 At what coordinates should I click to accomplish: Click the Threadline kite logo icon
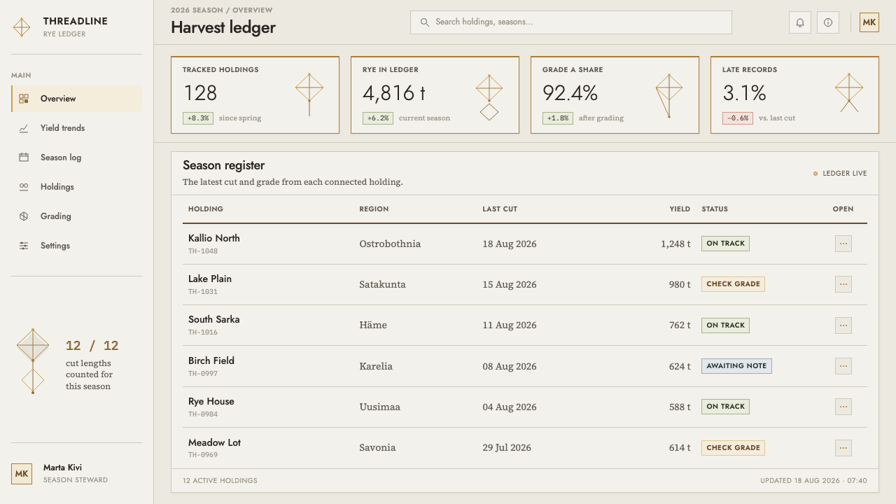click(x=22, y=27)
